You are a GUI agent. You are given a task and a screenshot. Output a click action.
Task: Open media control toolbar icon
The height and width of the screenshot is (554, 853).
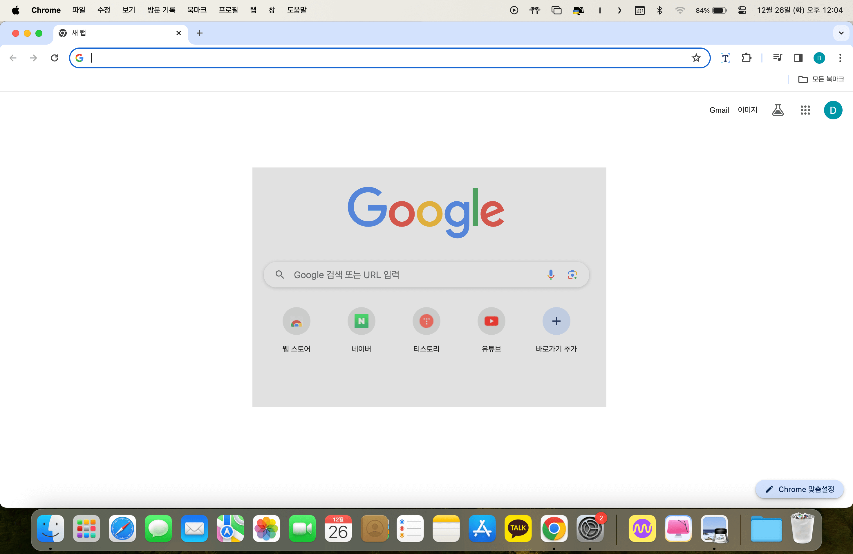point(777,58)
